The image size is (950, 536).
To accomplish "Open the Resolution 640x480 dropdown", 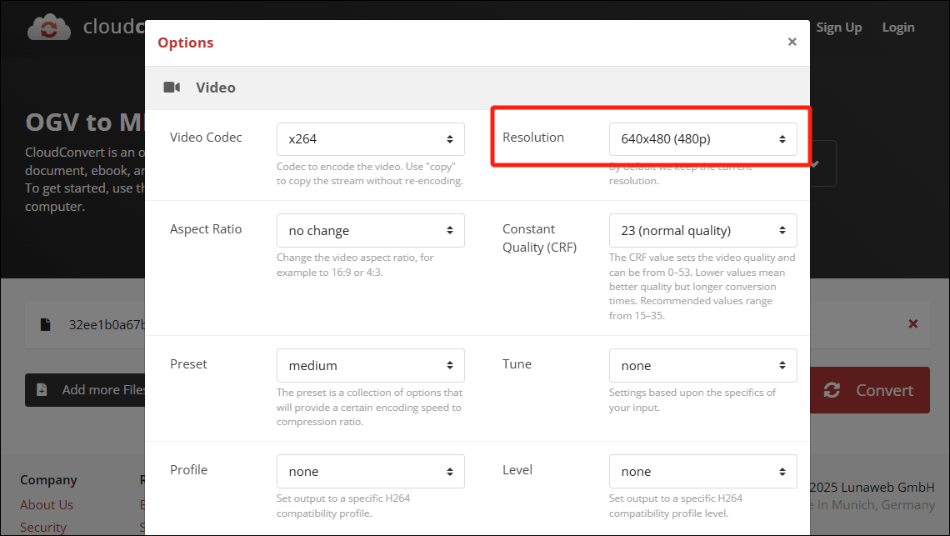I will (702, 139).
